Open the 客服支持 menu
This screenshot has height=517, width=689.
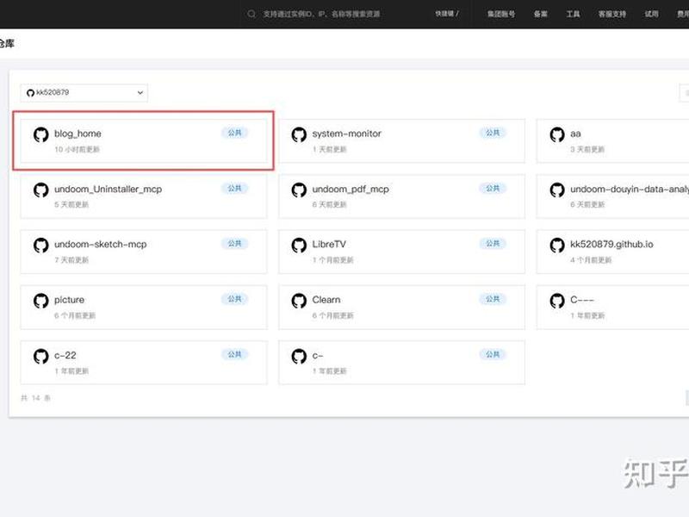point(612,14)
